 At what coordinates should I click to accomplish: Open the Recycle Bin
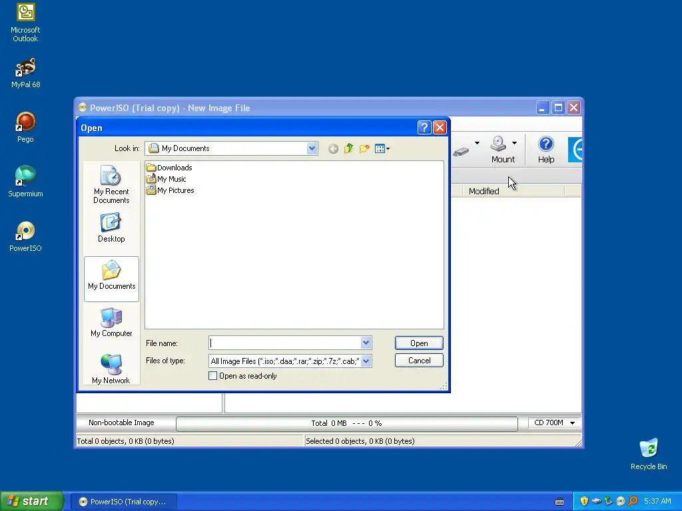(649, 454)
